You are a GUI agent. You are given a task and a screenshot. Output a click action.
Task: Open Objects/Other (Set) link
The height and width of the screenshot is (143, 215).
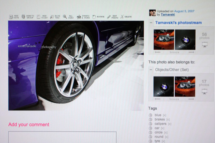(x=172, y=70)
